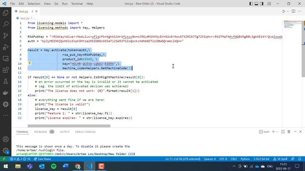
Task: Open the feedback icon in the status bar
Action: click(x=293, y=159)
